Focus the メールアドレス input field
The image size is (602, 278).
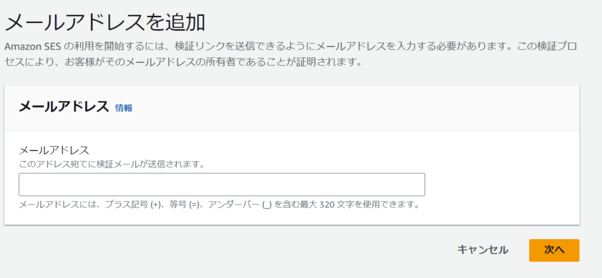tap(222, 185)
